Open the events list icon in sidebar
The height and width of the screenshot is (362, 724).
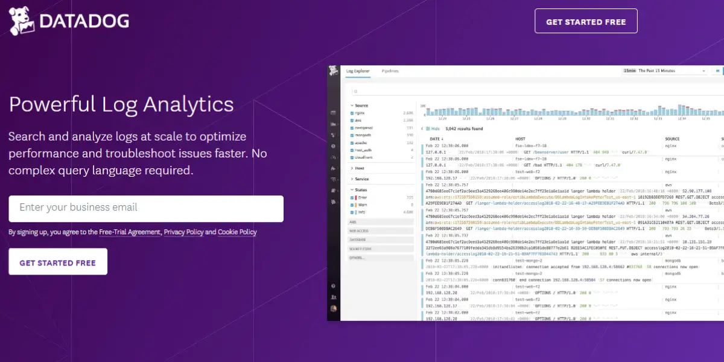coord(333,113)
